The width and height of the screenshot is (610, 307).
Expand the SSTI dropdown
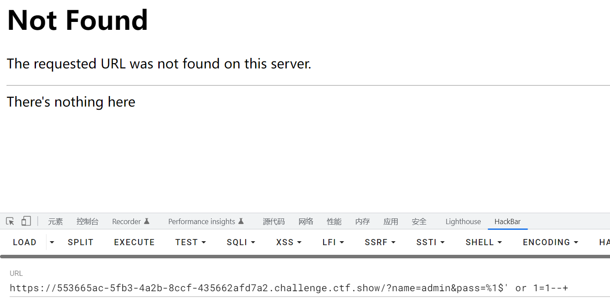coord(430,242)
